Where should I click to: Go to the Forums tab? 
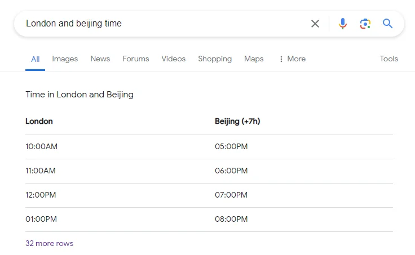point(136,59)
